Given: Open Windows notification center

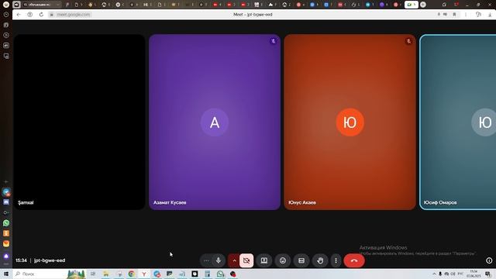Looking at the screenshot, I should (488, 274).
